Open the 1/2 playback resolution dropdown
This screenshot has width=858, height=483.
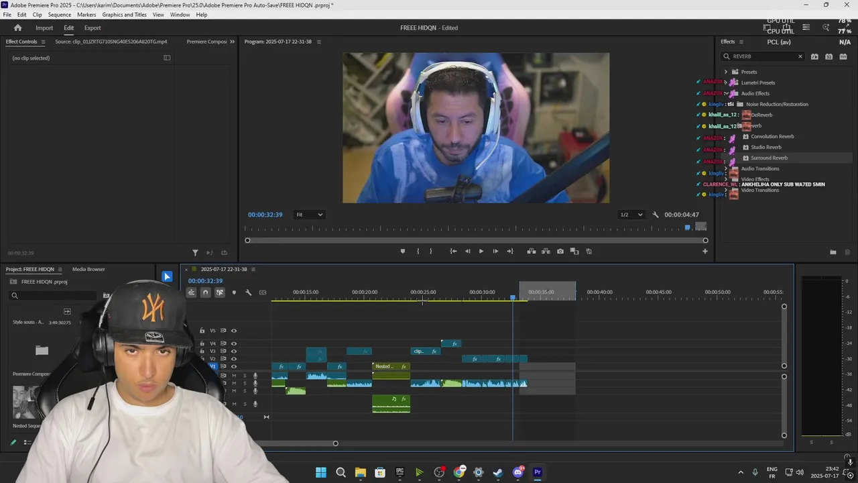pos(631,215)
